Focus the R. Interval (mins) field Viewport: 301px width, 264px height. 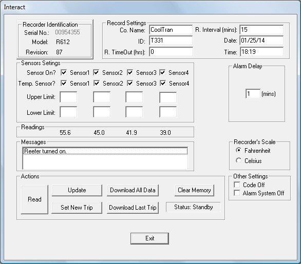(261, 30)
